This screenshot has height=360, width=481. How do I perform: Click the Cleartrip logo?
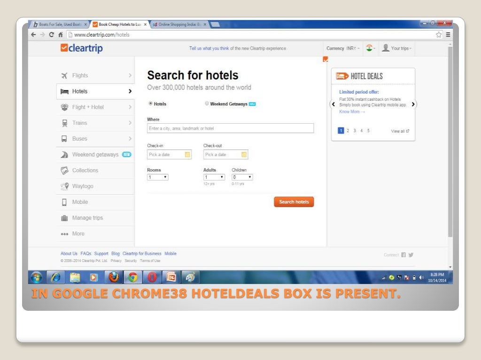click(x=82, y=48)
